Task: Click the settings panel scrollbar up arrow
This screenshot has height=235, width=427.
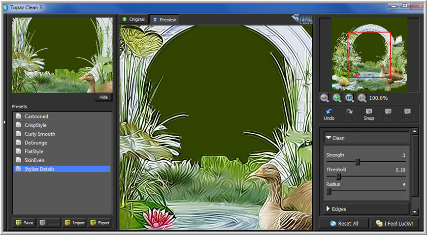Action: [415, 131]
